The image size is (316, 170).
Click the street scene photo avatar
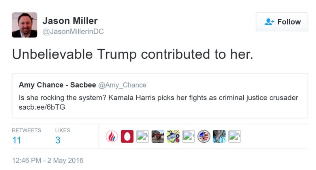(x=158, y=136)
